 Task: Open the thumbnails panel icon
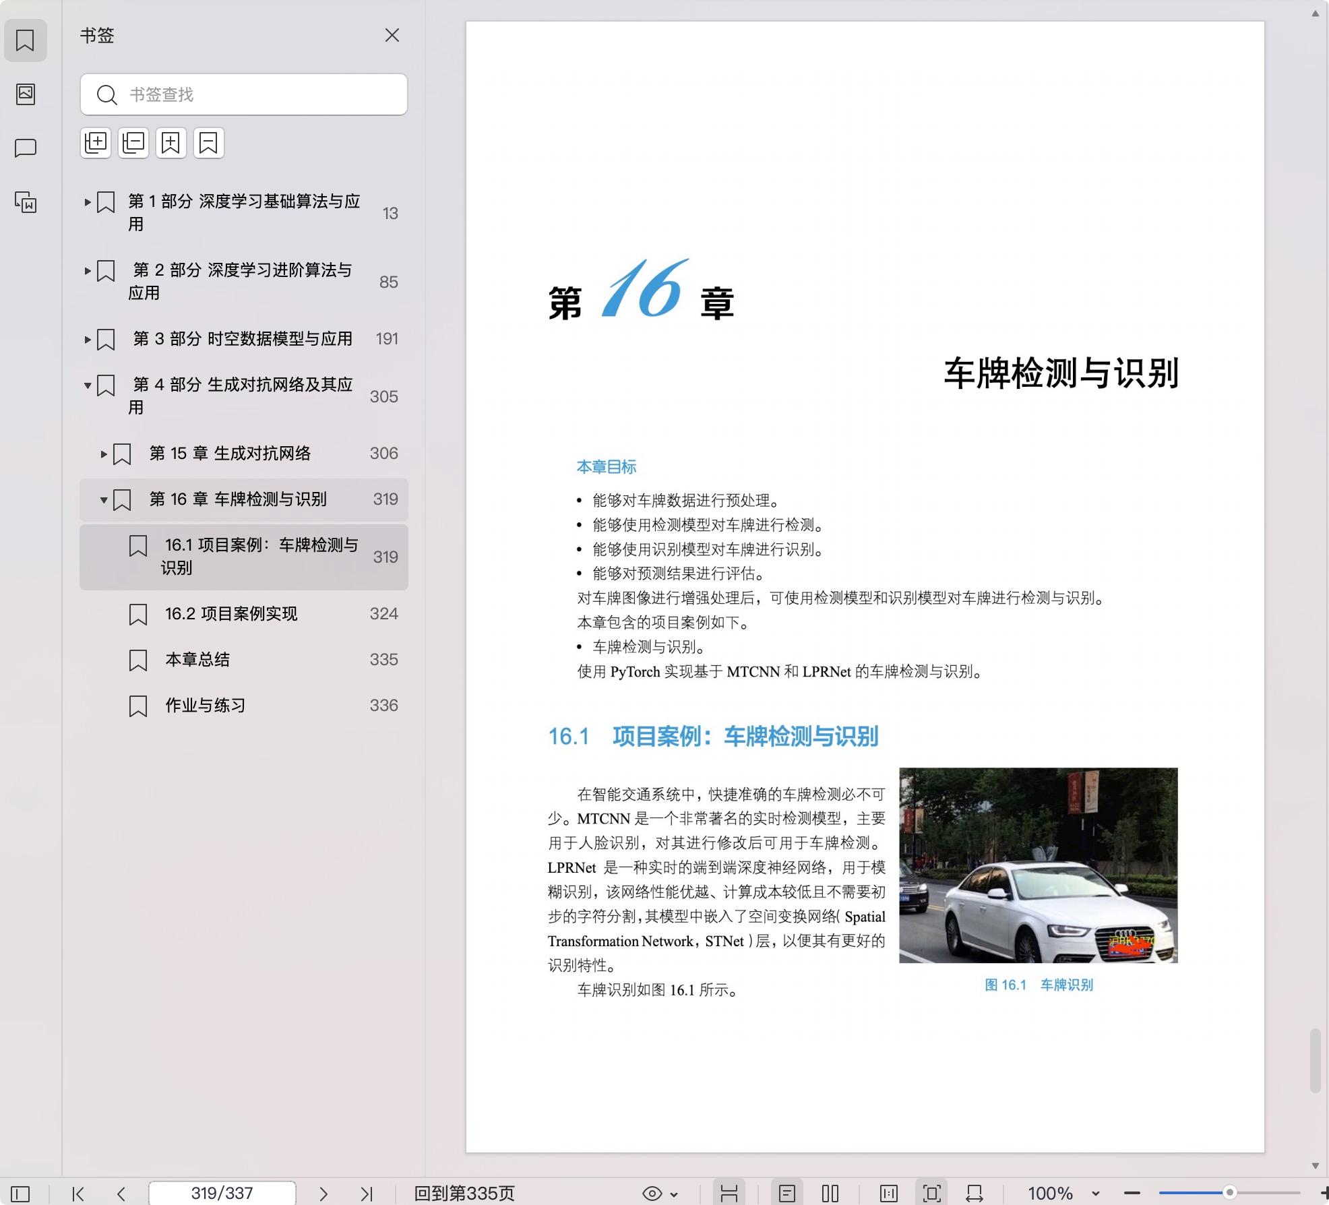click(x=26, y=94)
